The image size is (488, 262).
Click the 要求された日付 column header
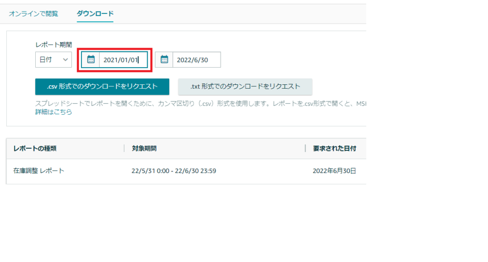point(335,149)
